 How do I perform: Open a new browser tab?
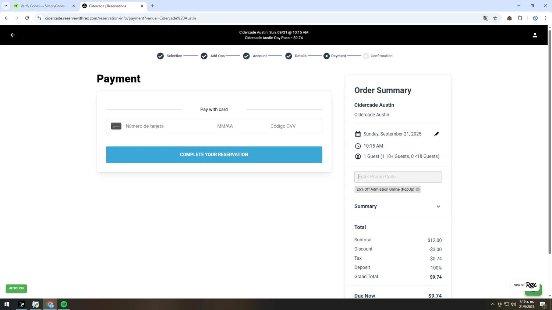(152, 6)
